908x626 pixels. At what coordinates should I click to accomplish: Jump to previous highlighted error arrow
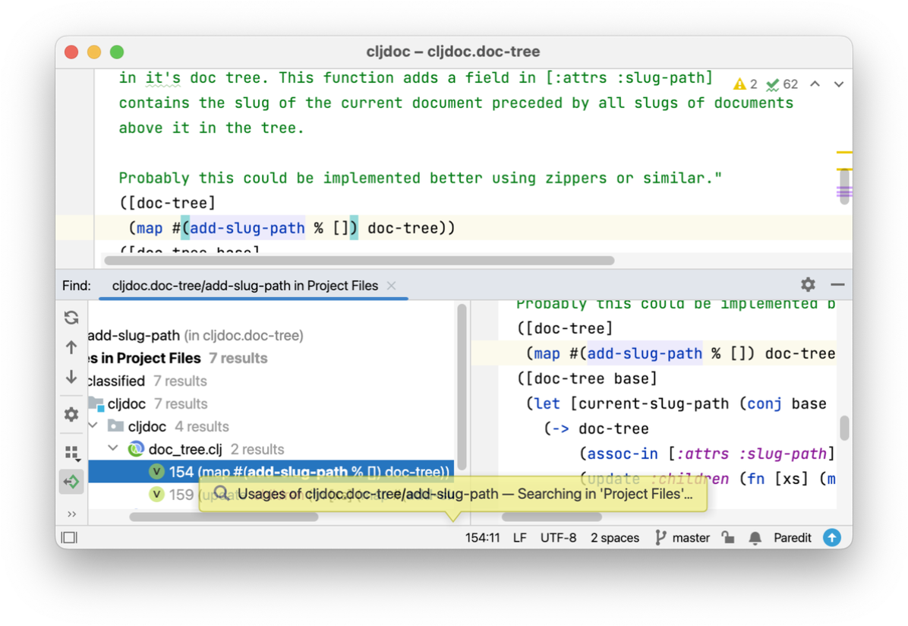815,84
